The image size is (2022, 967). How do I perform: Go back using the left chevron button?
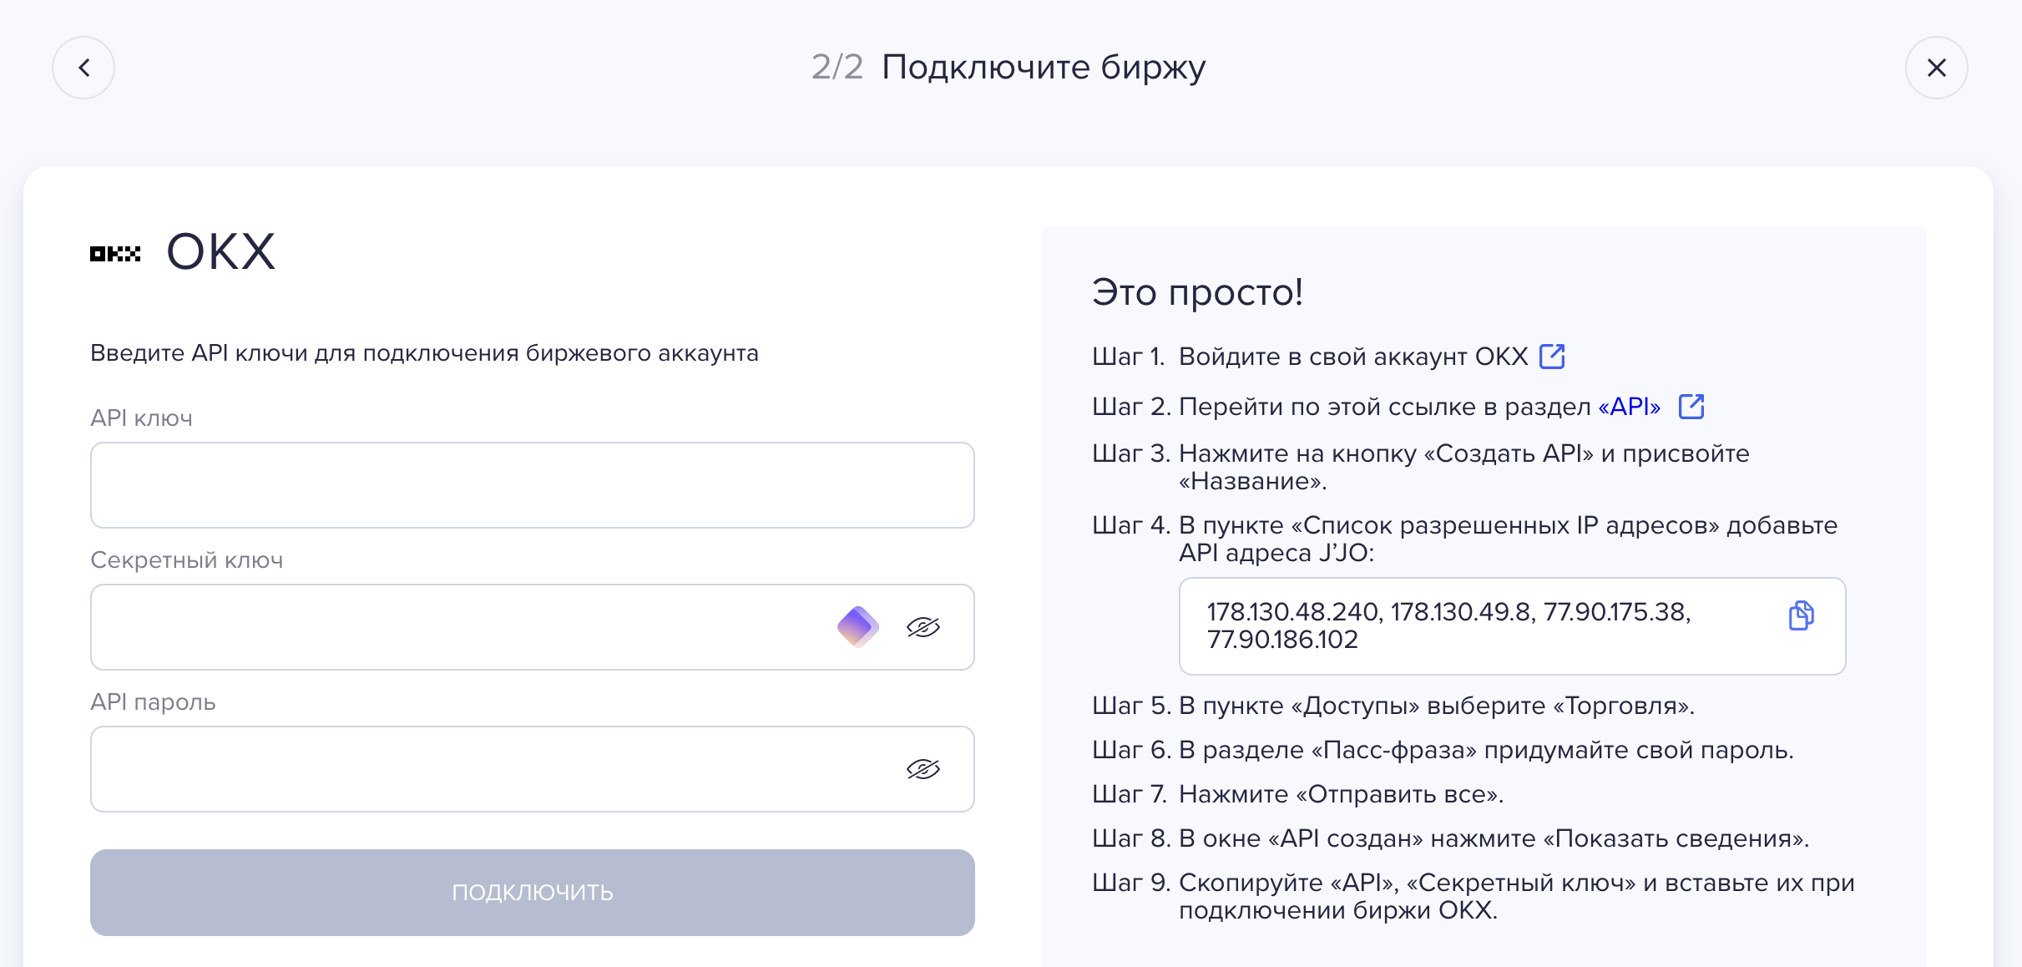tap(83, 68)
